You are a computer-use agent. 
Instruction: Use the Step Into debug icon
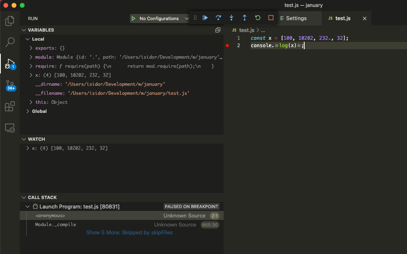click(231, 18)
